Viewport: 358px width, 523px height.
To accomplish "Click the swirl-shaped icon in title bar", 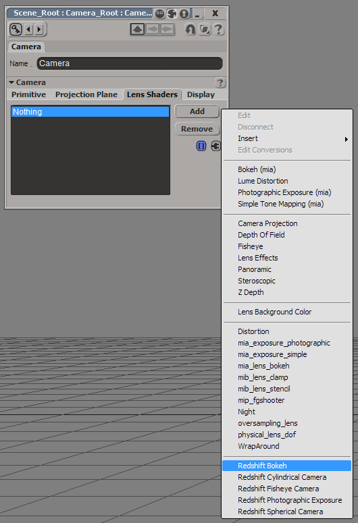I will point(172,13).
